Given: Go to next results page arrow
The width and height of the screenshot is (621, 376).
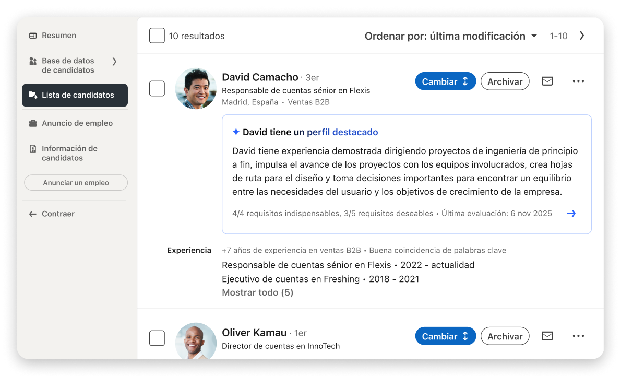Looking at the screenshot, I should 581,36.
